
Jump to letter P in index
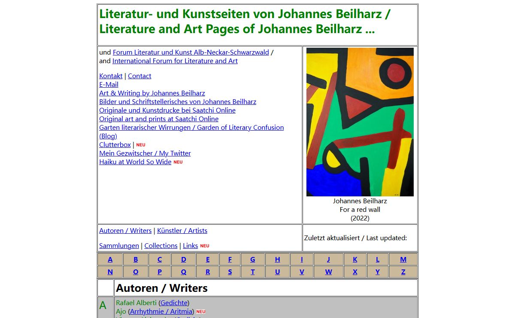[160, 272]
